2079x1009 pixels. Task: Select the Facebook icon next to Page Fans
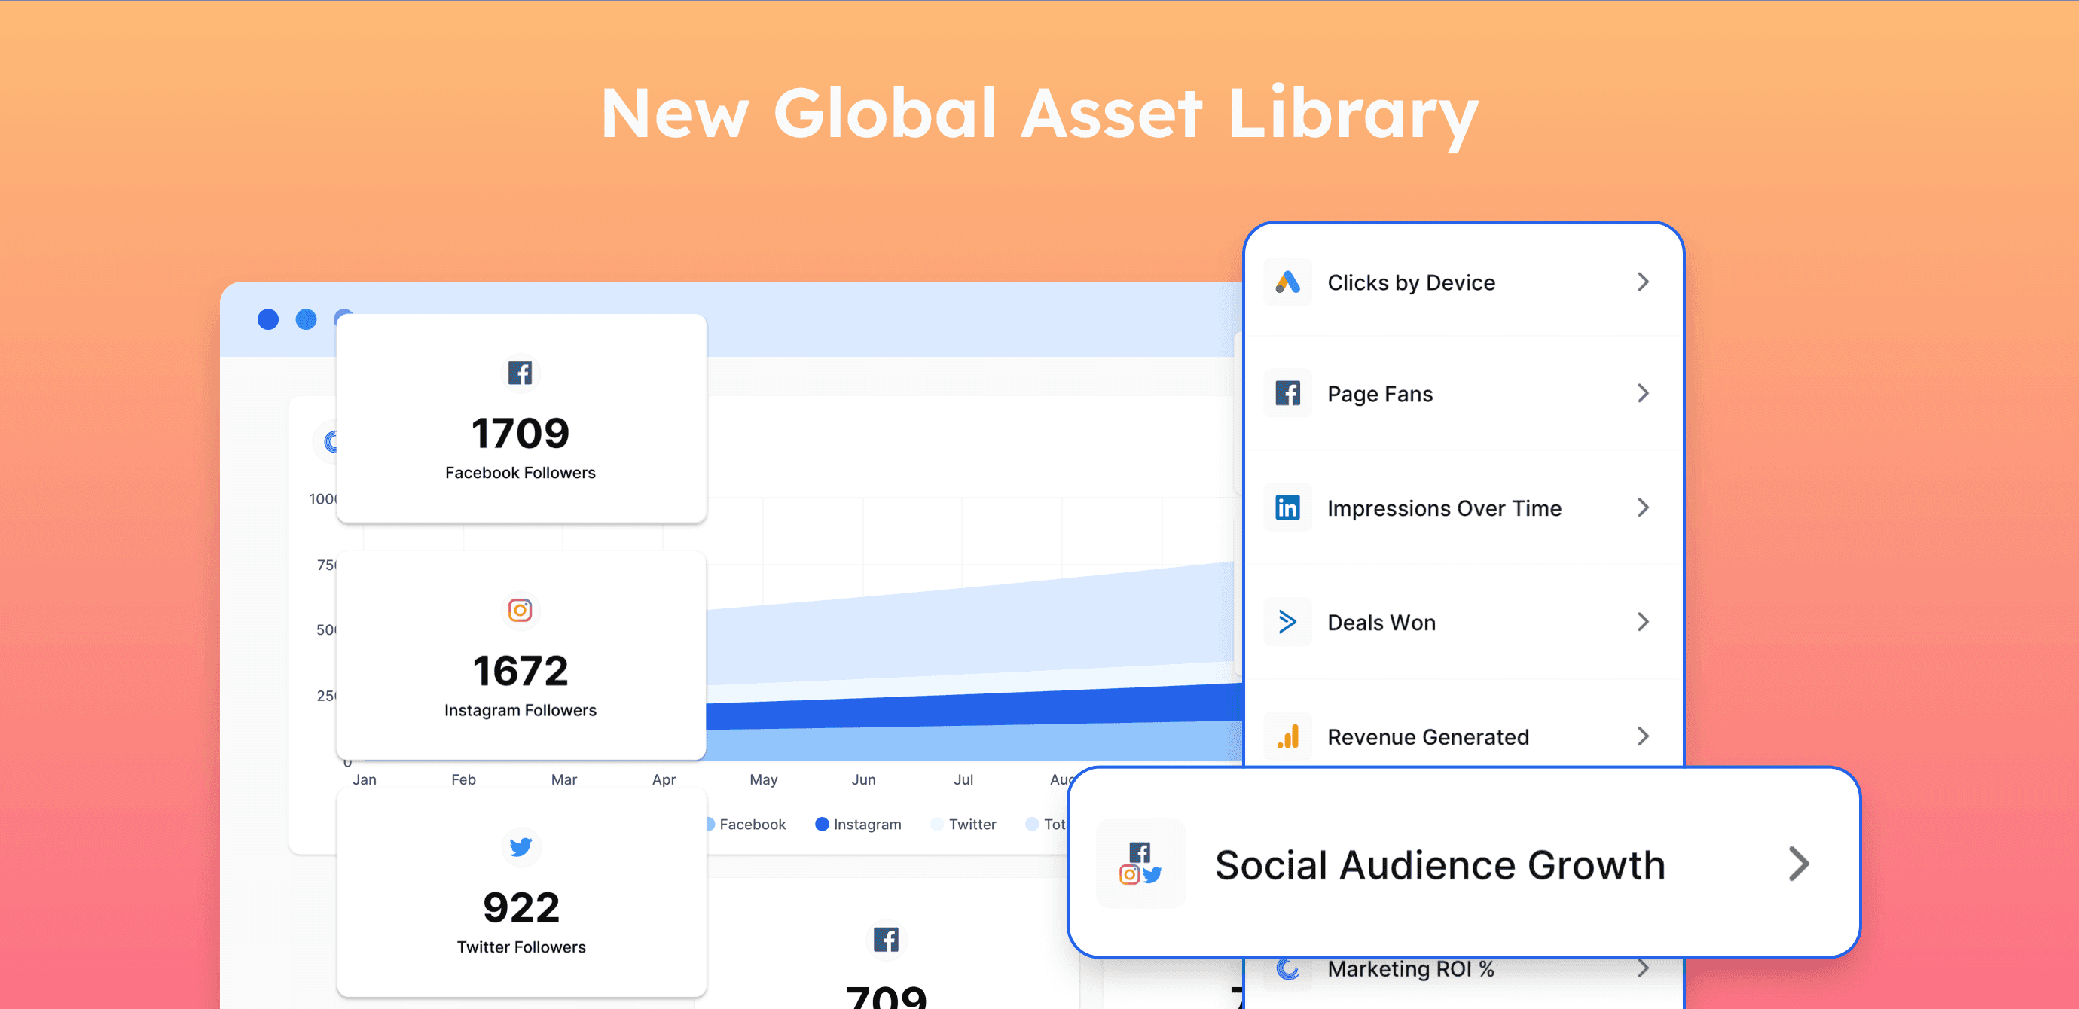tap(1287, 394)
